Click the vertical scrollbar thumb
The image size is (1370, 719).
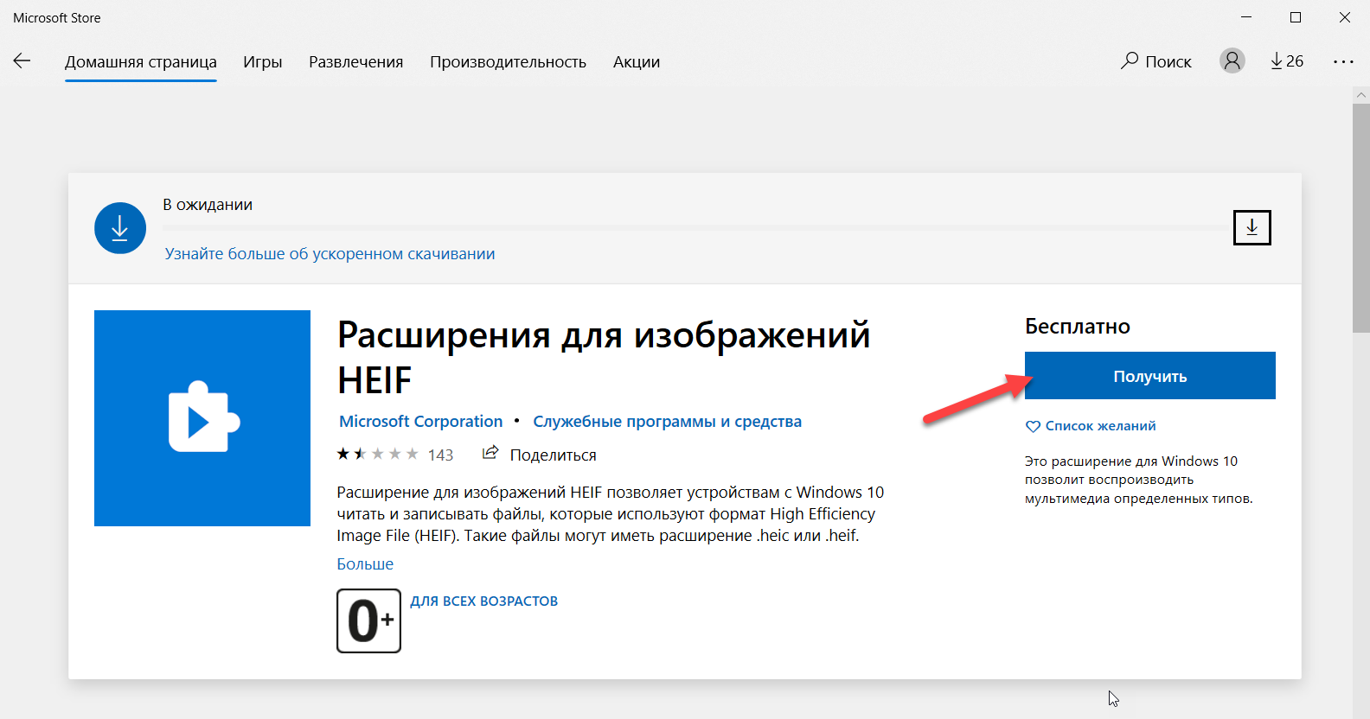click(1360, 216)
